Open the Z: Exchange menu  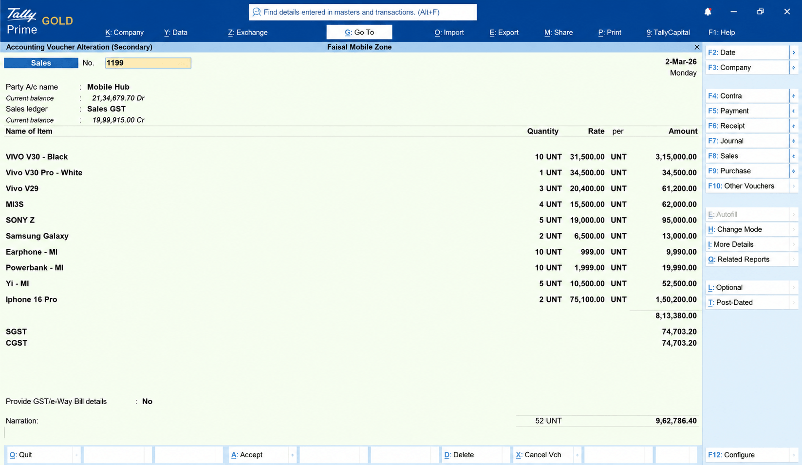pos(248,33)
